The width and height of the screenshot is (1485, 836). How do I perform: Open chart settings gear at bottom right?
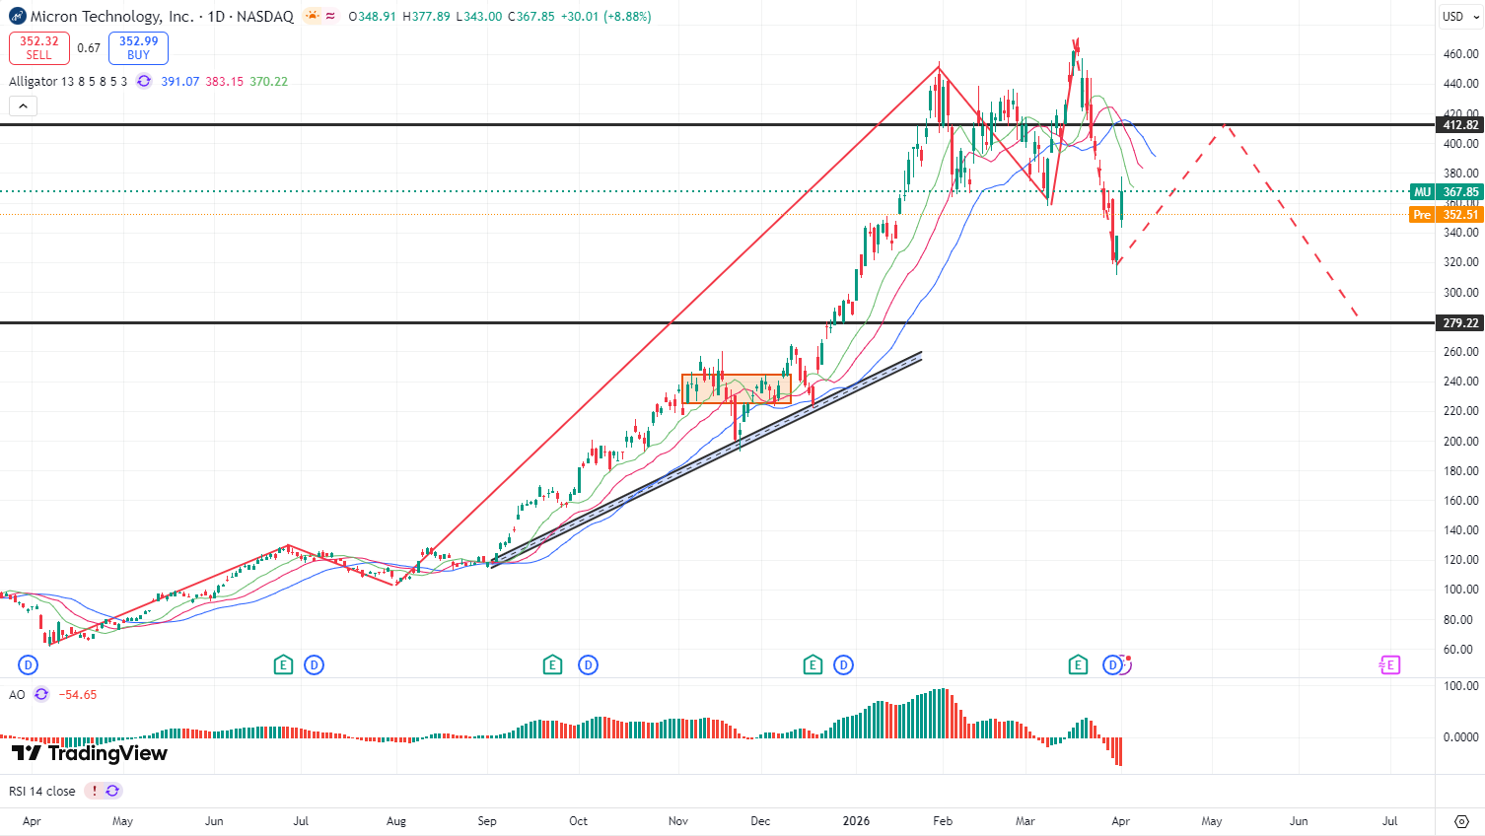pos(1461,821)
